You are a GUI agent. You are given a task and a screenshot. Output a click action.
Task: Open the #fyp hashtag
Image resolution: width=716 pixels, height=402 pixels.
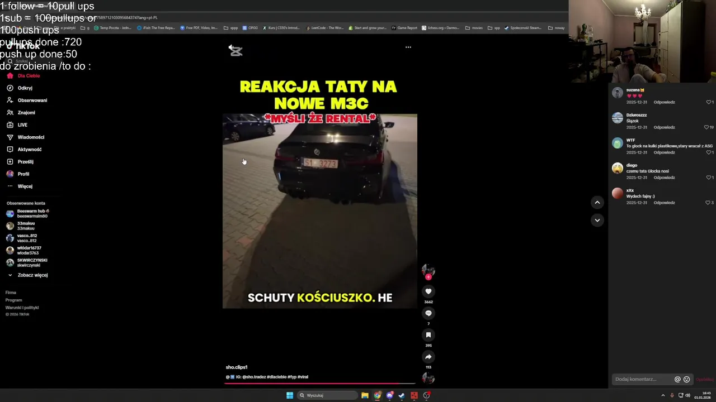point(292,377)
